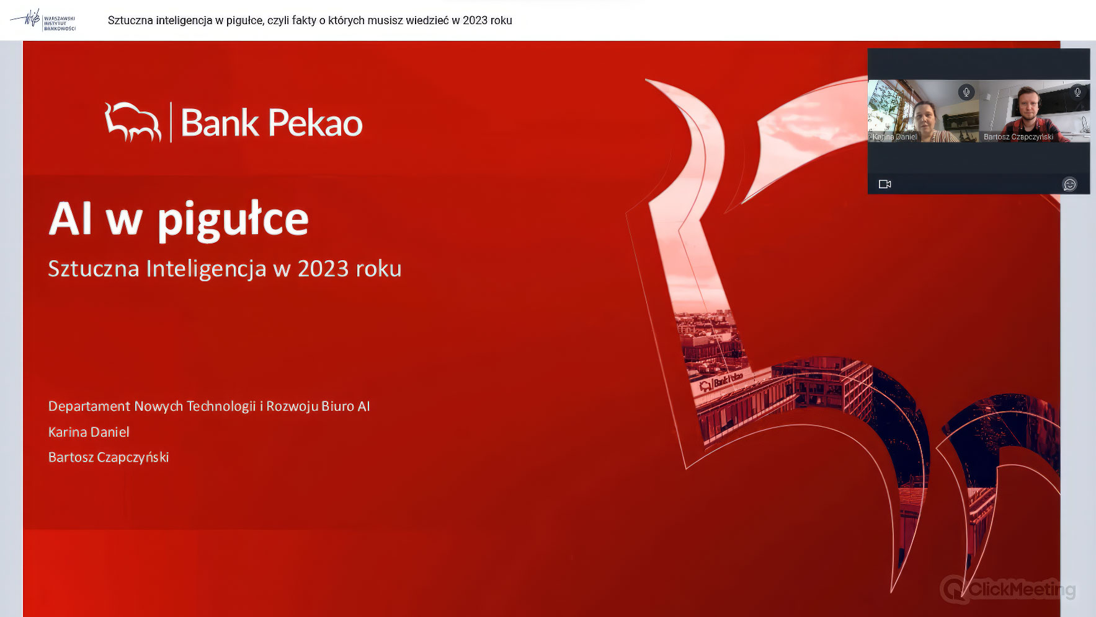The image size is (1096, 617).
Task: Click 'Sztuczna Inteligencja w 2023 roku' subtitle
Action: [x=225, y=269]
